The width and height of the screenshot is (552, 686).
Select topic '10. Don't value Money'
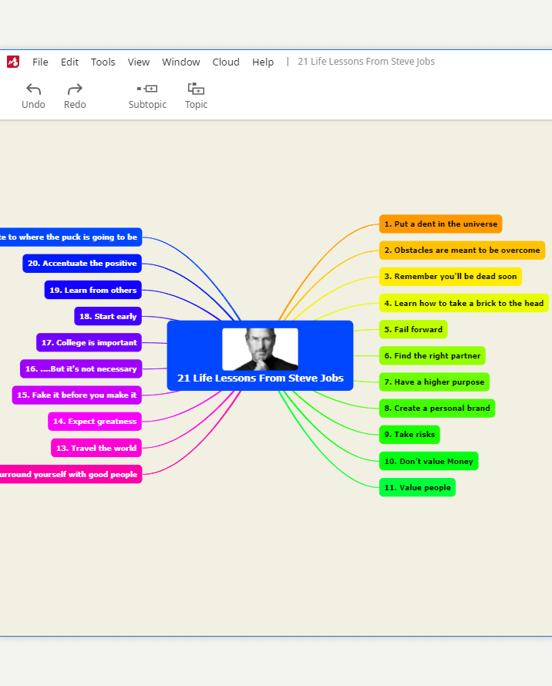click(x=429, y=461)
